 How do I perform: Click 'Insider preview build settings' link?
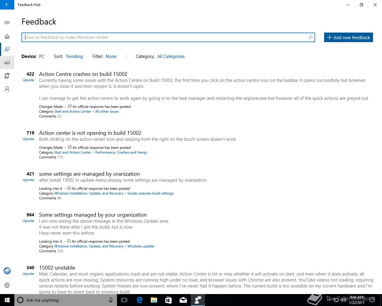click(x=150, y=193)
